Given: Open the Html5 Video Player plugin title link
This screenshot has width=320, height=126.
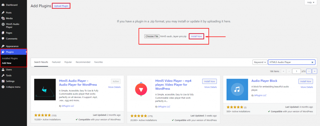Looking at the screenshot, I should tap(173, 85).
